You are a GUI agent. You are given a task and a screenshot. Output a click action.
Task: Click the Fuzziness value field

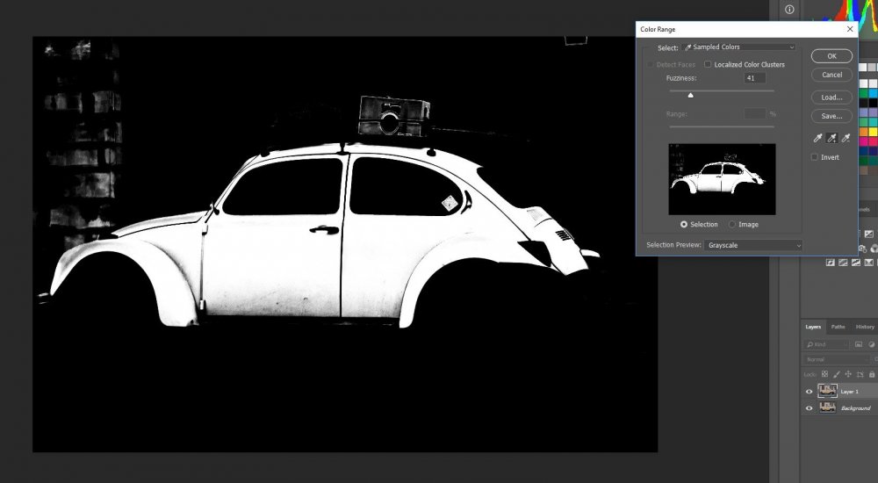(755, 78)
